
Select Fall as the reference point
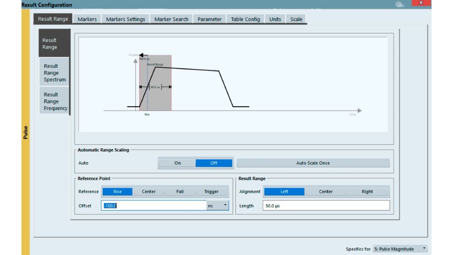coord(180,191)
